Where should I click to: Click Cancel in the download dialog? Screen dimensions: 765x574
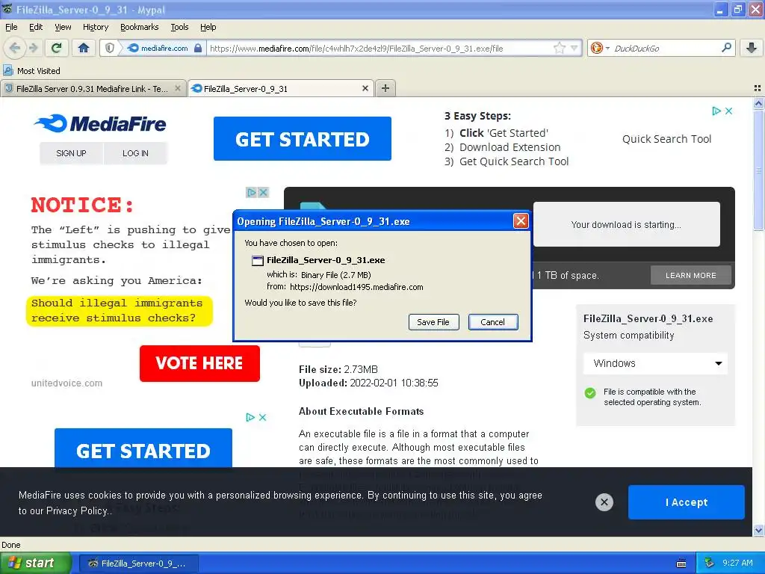click(493, 322)
